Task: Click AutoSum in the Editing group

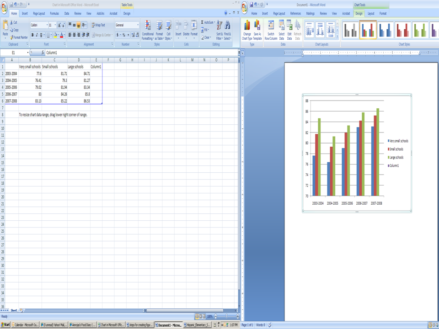Action: [208, 22]
